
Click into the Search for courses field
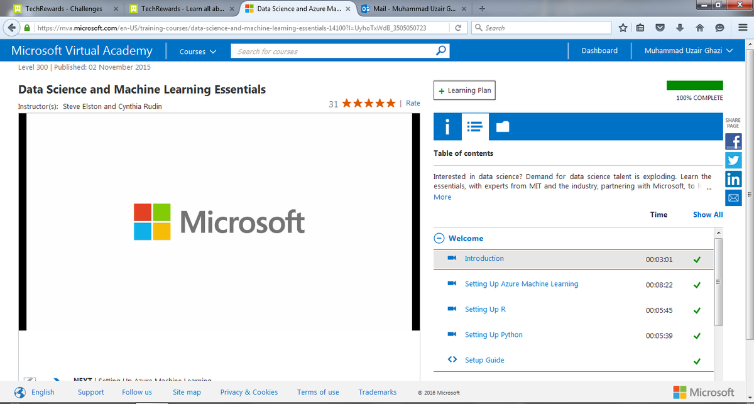click(333, 51)
